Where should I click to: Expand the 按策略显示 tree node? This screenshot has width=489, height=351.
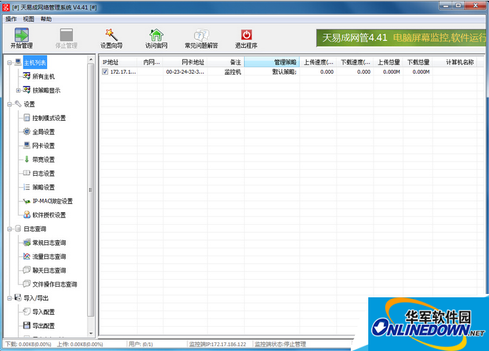[x=18, y=91]
